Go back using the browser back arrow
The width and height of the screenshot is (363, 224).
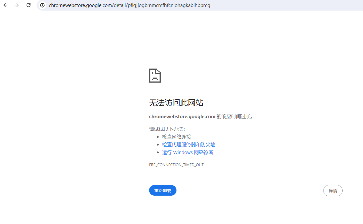pos(5,5)
